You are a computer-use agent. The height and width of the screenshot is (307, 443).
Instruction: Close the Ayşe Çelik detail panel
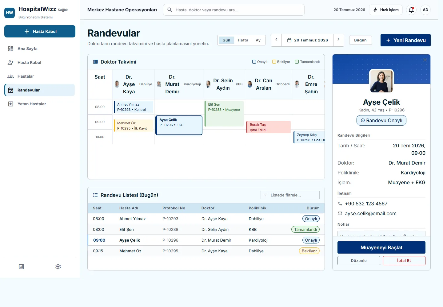point(425,60)
